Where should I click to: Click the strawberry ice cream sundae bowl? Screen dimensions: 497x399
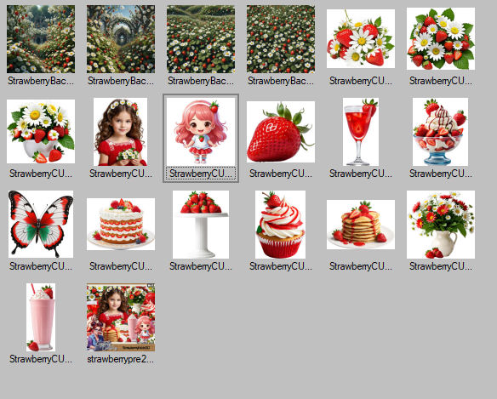pos(440,132)
